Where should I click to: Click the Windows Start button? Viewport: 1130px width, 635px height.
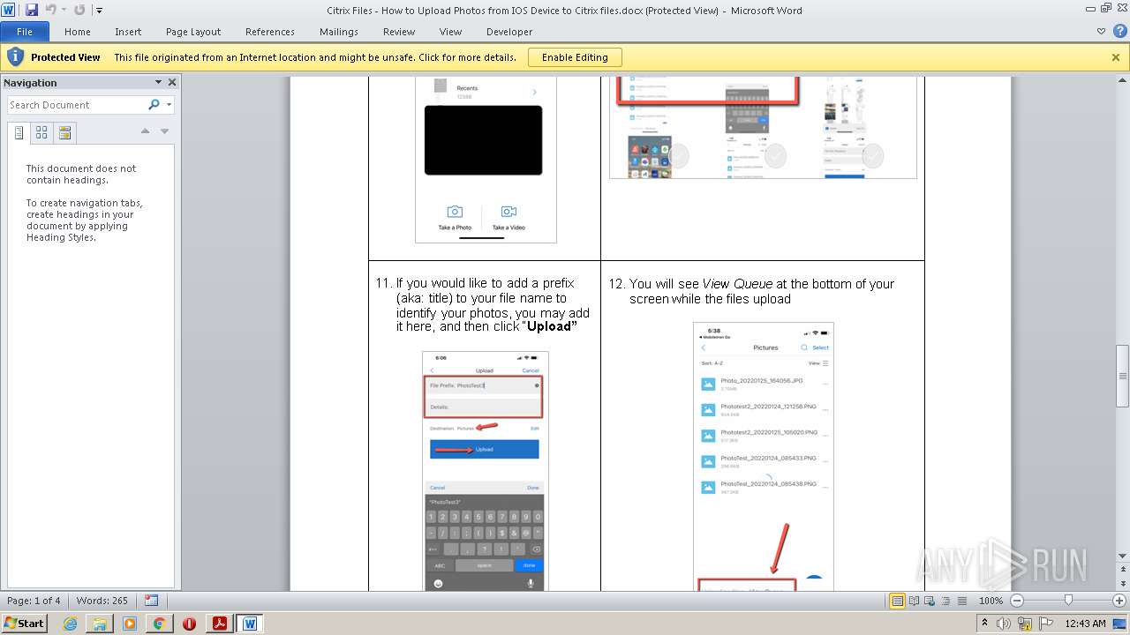tap(25, 623)
